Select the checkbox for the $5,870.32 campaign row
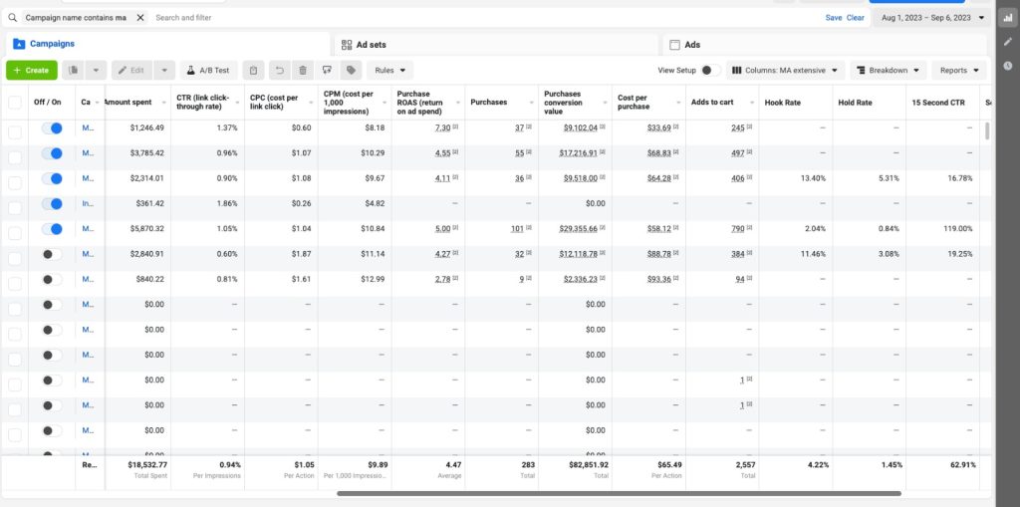The height and width of the screenshot is (507, 1020). tap(15, 229)
